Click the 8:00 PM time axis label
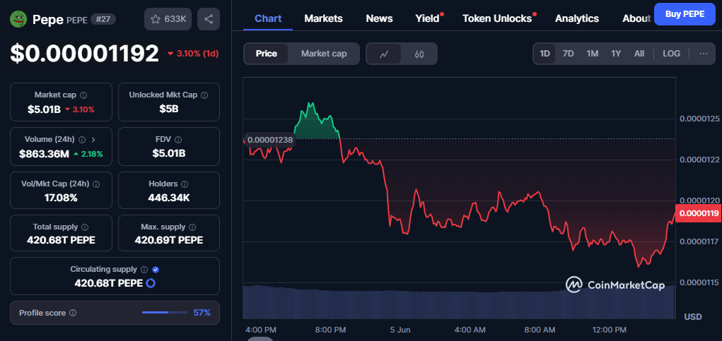The image size is (722, 341). coord(330,330)
